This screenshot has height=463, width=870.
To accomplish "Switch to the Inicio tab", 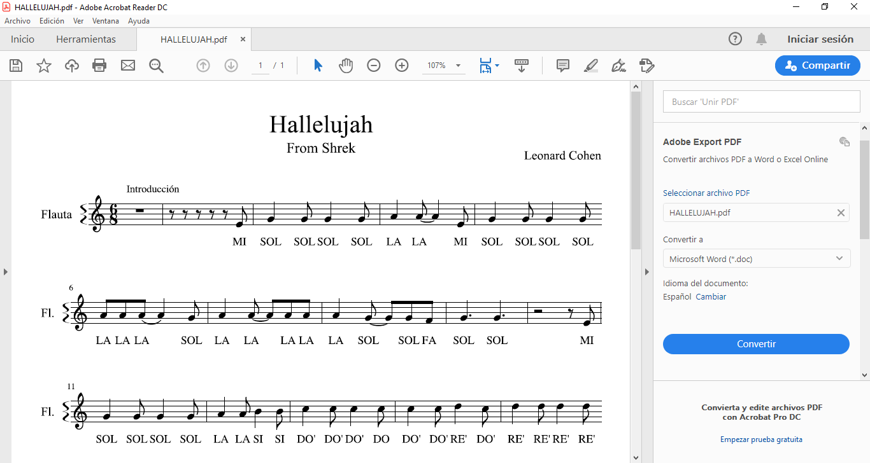I will click(22, 39).
